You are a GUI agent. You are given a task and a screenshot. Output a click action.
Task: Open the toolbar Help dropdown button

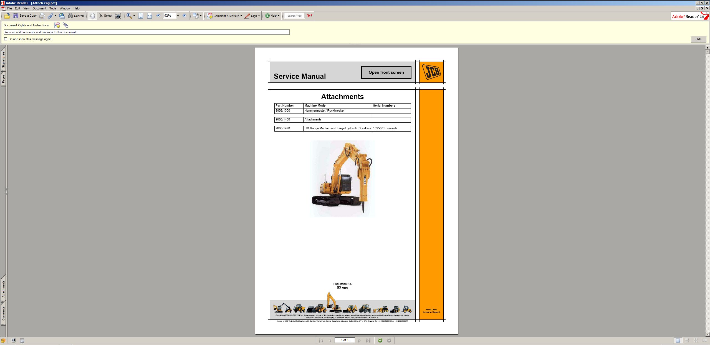(272, 16)
